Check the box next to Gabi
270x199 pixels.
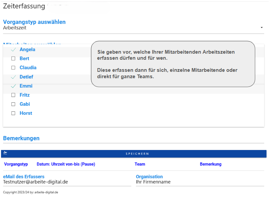tap(13, 104)
